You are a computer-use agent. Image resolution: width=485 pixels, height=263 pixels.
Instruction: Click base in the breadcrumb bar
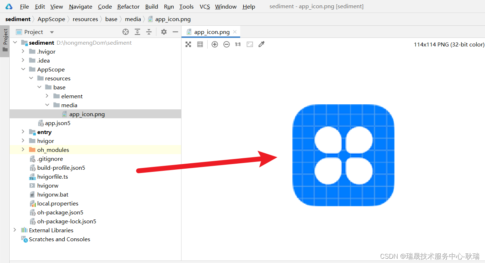pyautogui.click(x=111, y=19)
